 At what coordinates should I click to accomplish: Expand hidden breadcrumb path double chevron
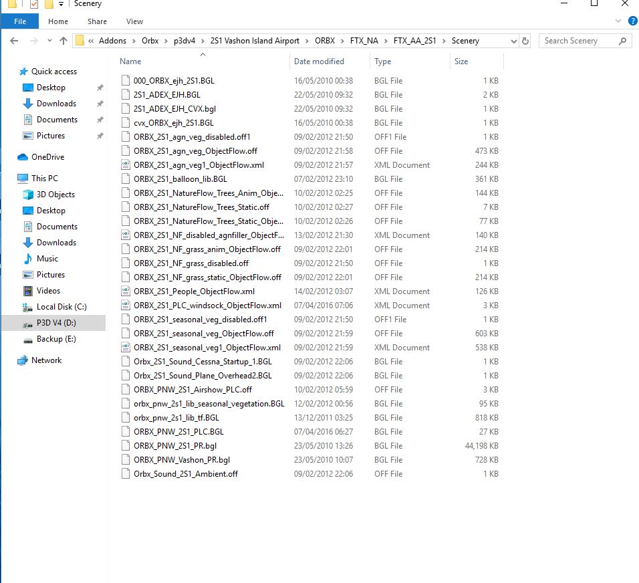pos(91,41)
